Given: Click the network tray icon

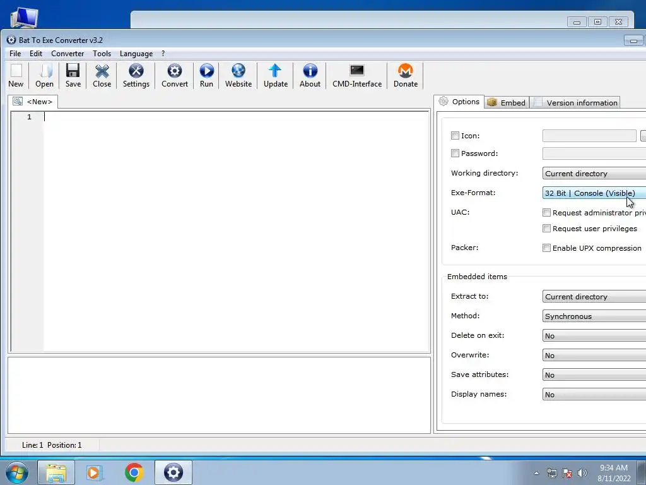Looking at the screenshot, I should click(551, 472).
